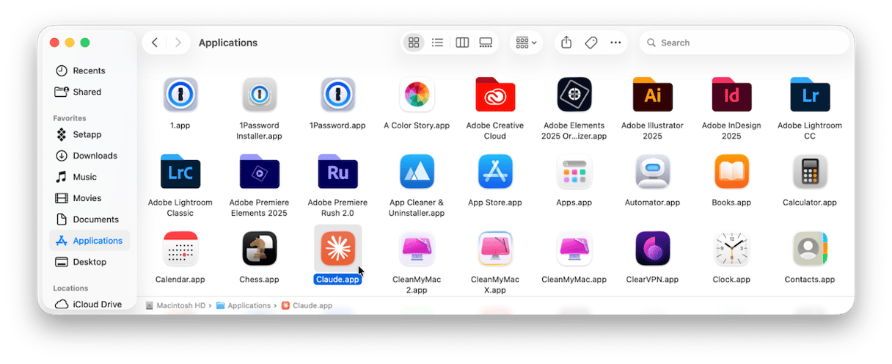
Task: Open the More actions ellipsis menu
Action: (x=615, y=43)
